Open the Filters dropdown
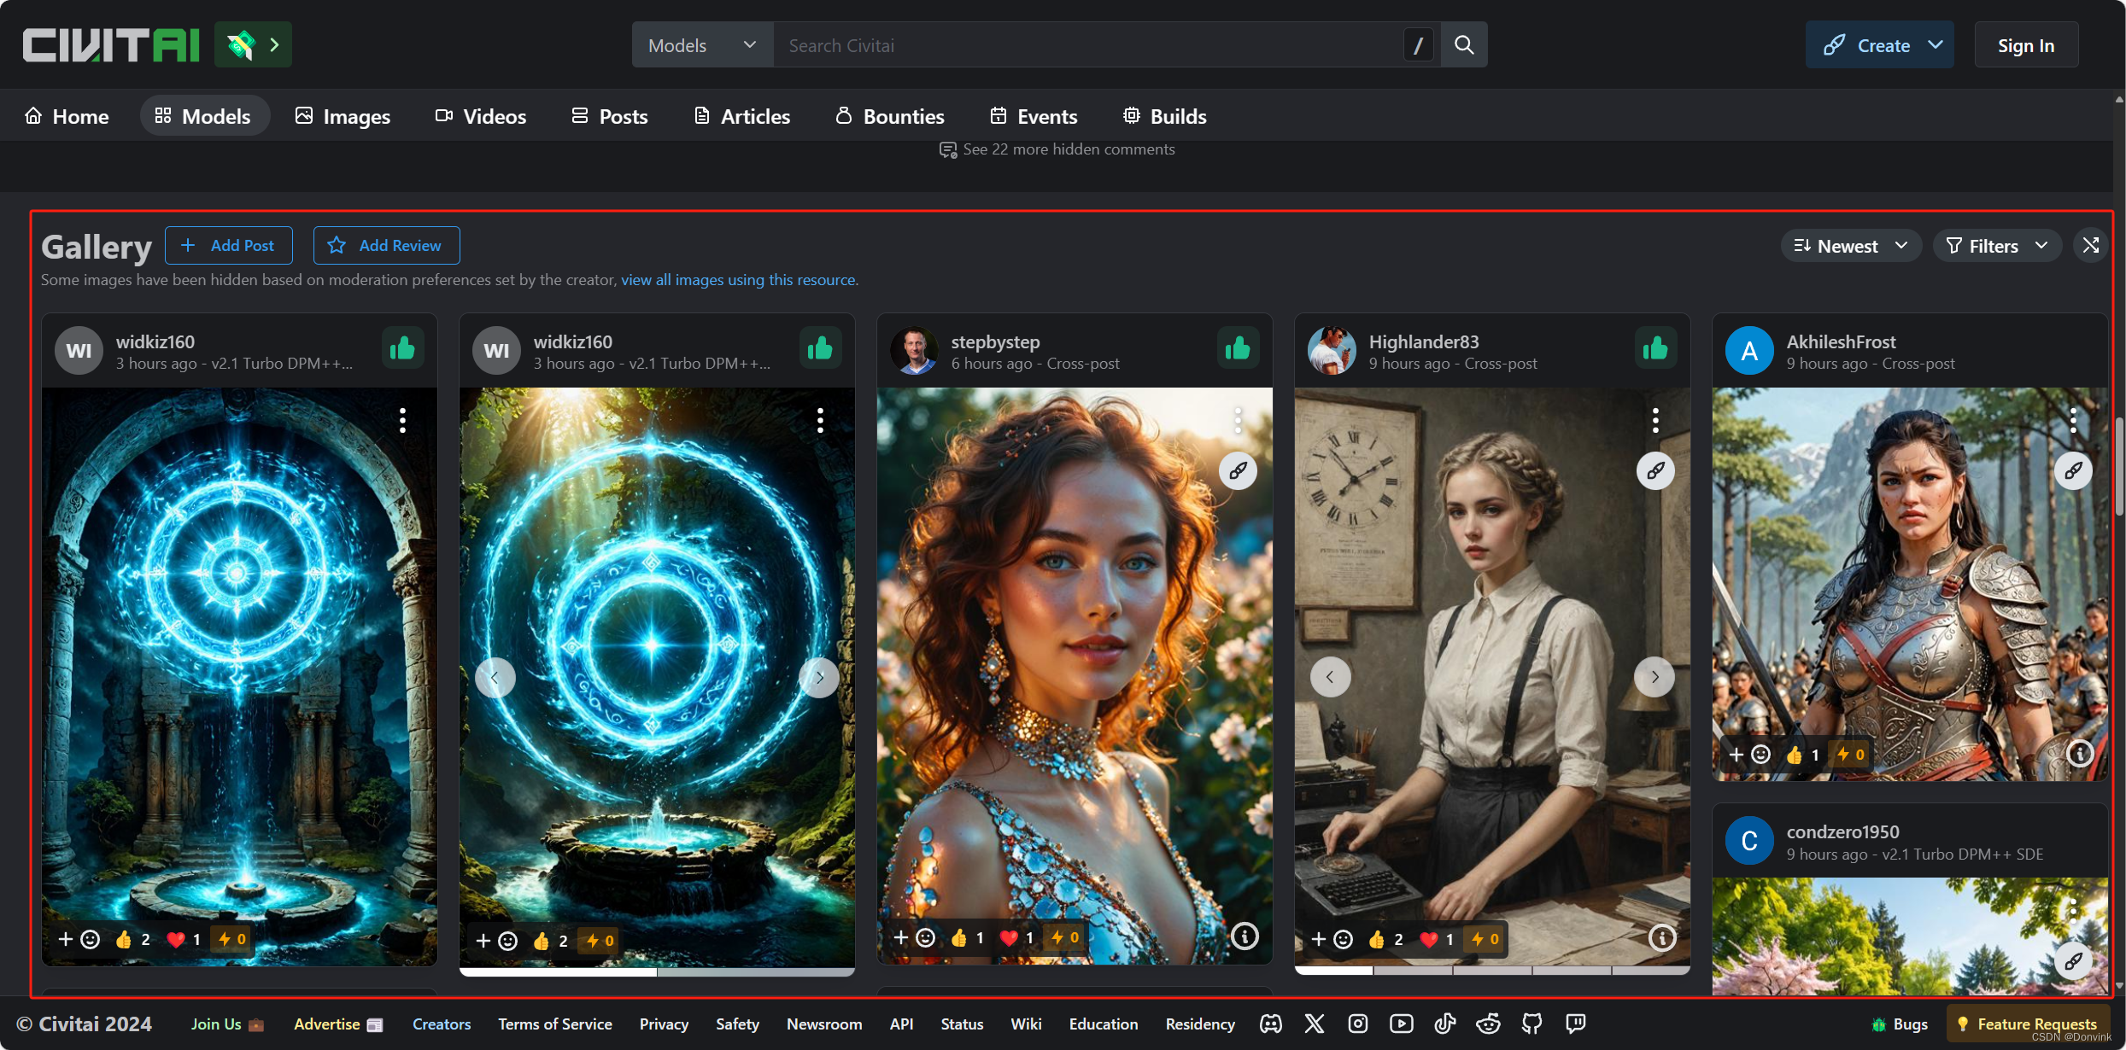Image resolution: width=2126 pixels, height=1050 pixels. point(1996,246)
